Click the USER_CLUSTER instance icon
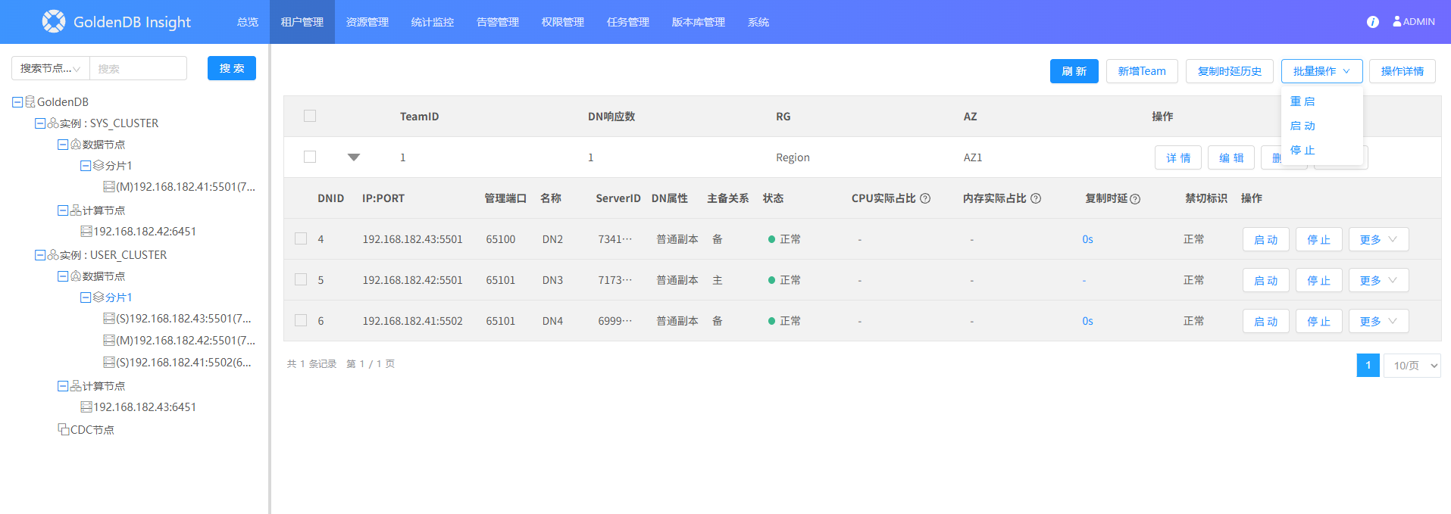This screenshot has height=514, width=1451. (x=53, y=255)
